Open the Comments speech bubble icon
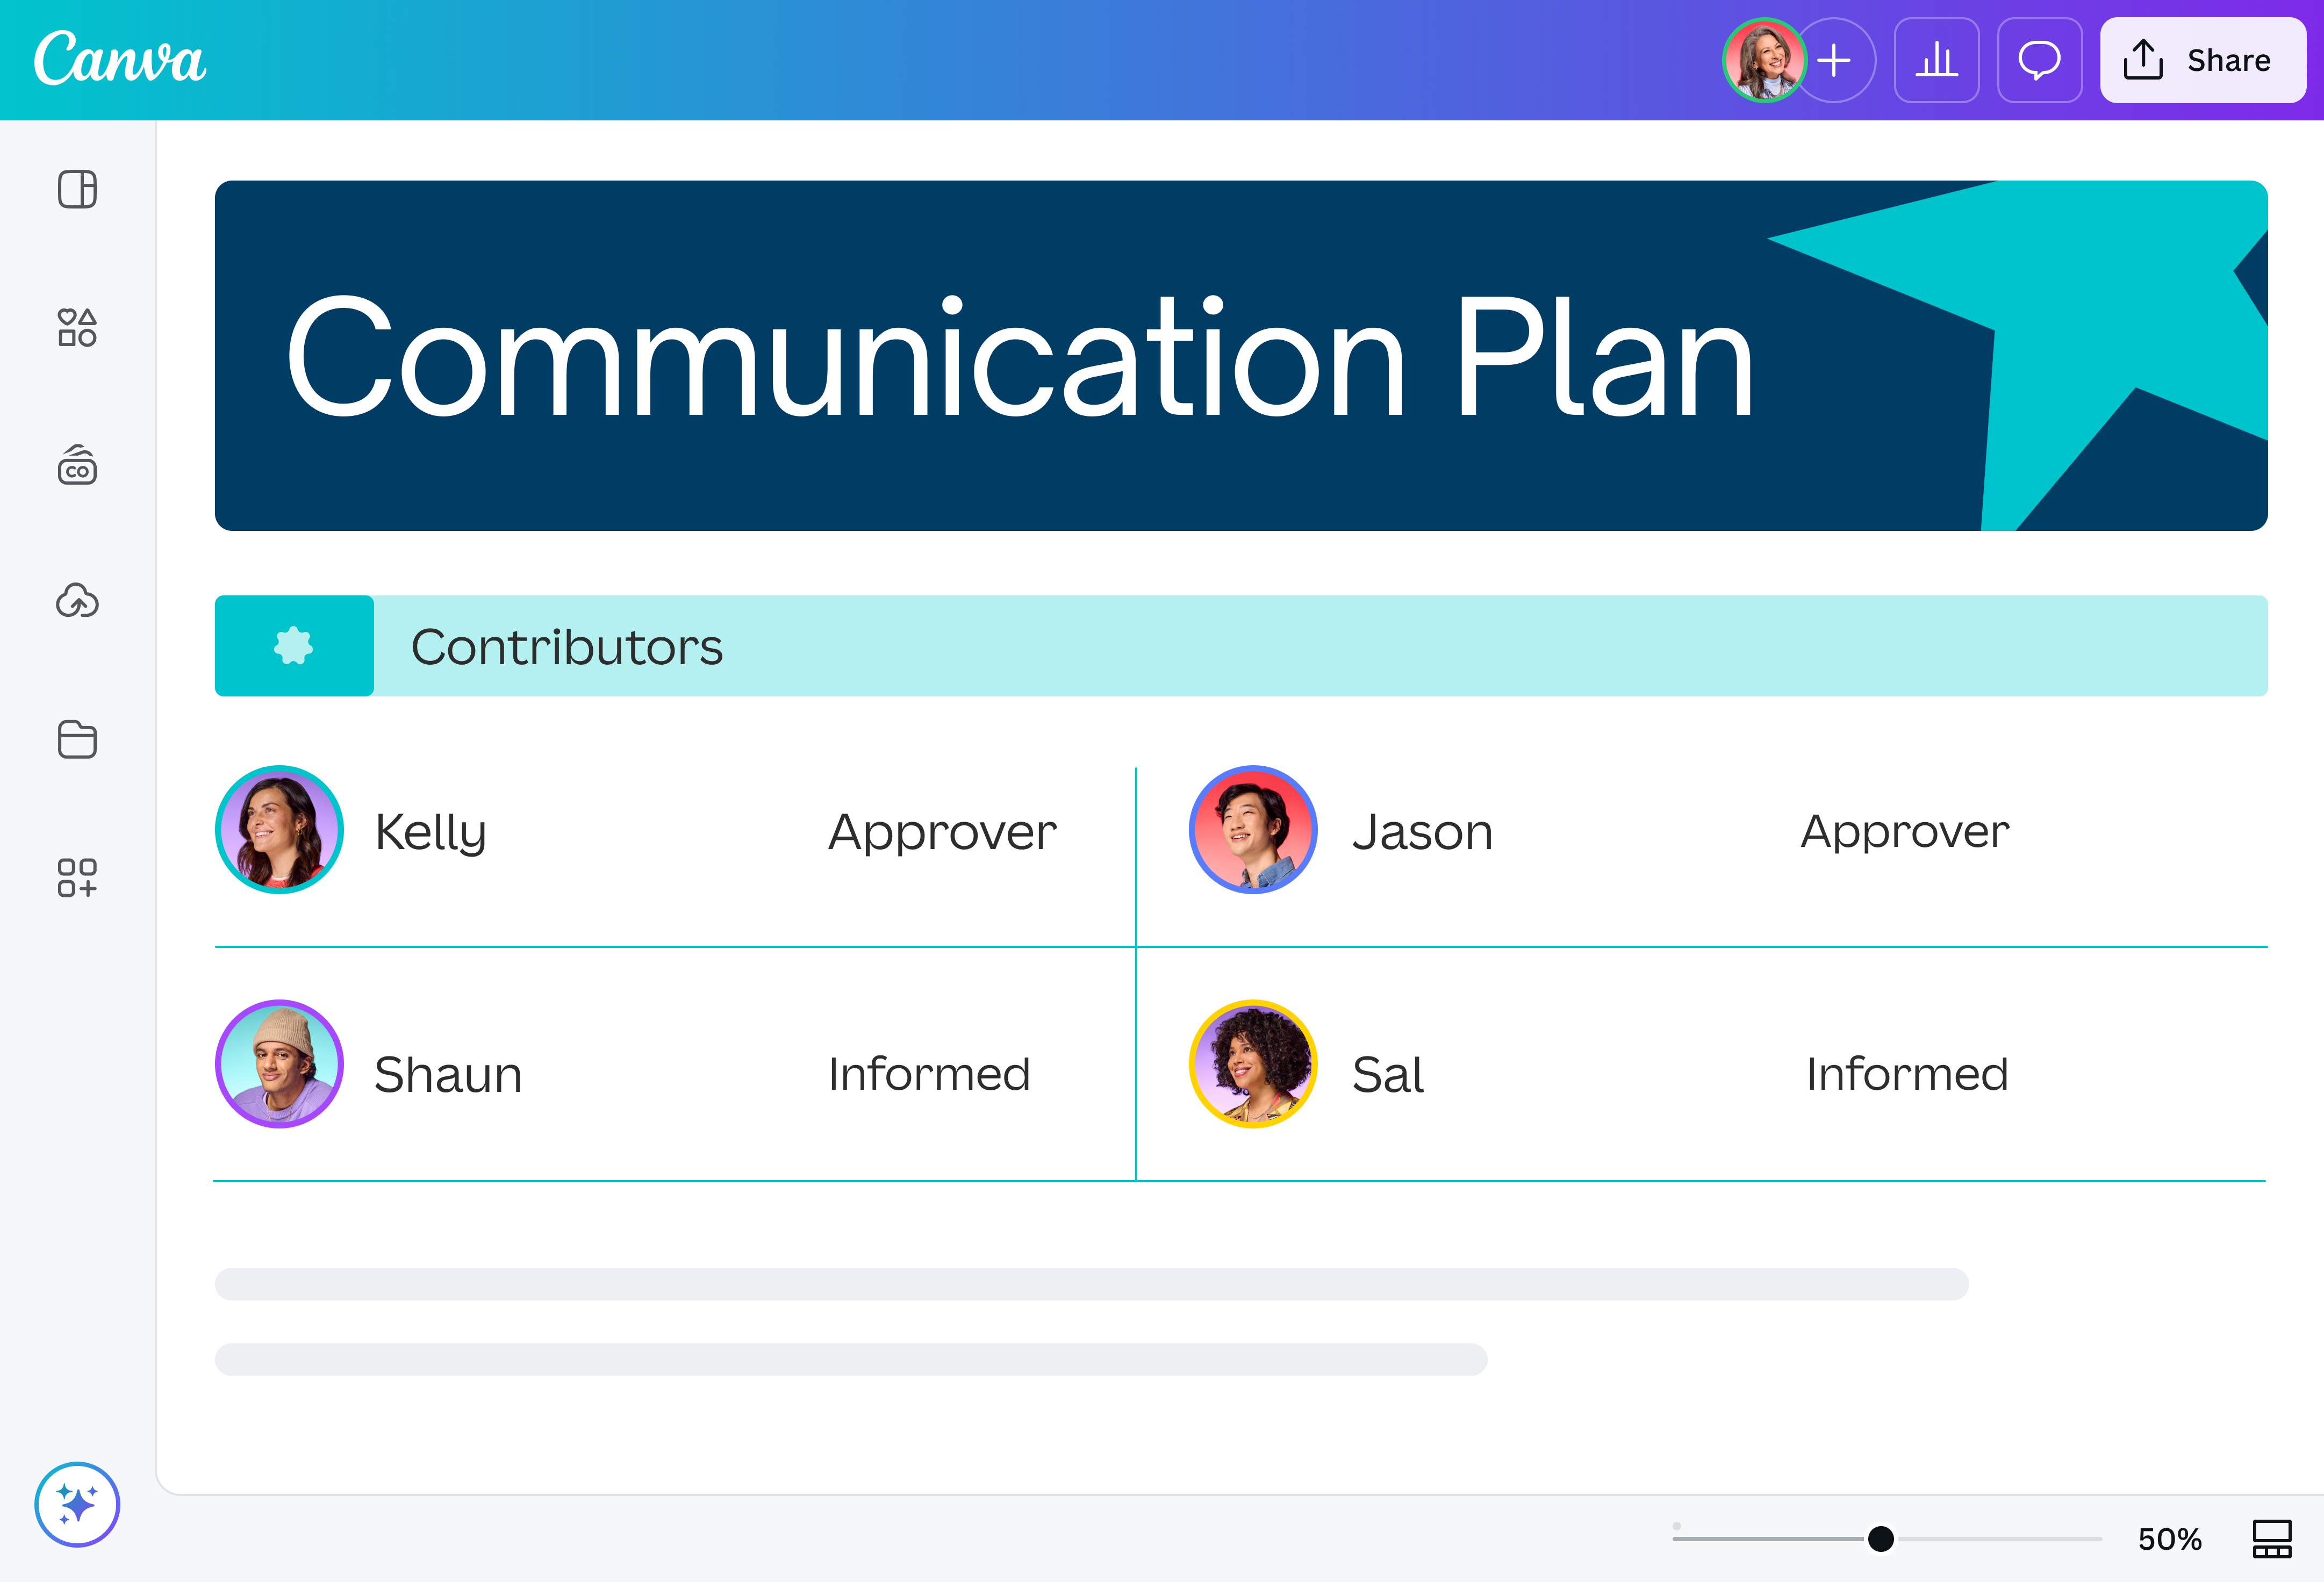The image size is (2324, 1582). click(x=2040, y=60)
